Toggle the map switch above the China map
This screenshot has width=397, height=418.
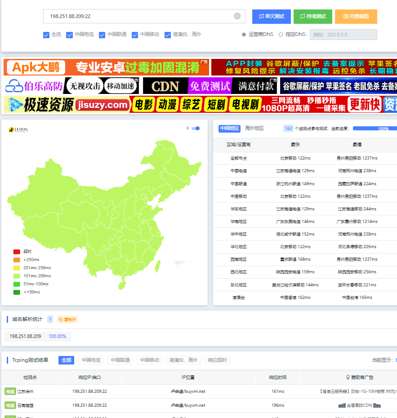196,129
